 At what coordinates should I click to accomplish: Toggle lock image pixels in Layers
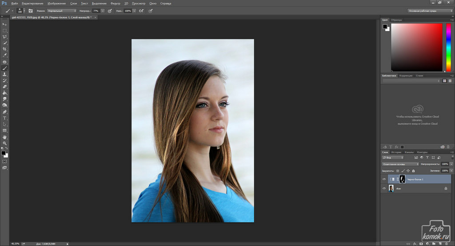pos(403,171)
